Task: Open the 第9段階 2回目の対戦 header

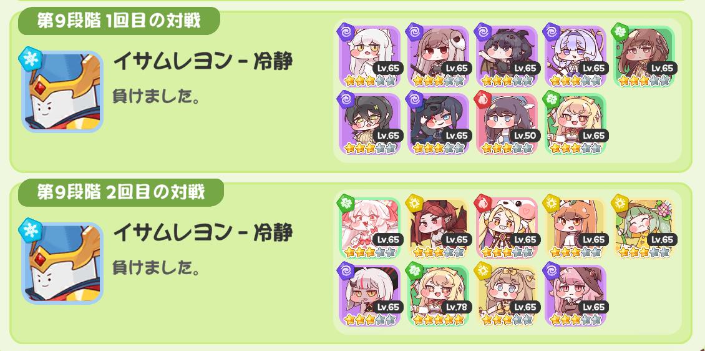Action: tap(120, 192)
